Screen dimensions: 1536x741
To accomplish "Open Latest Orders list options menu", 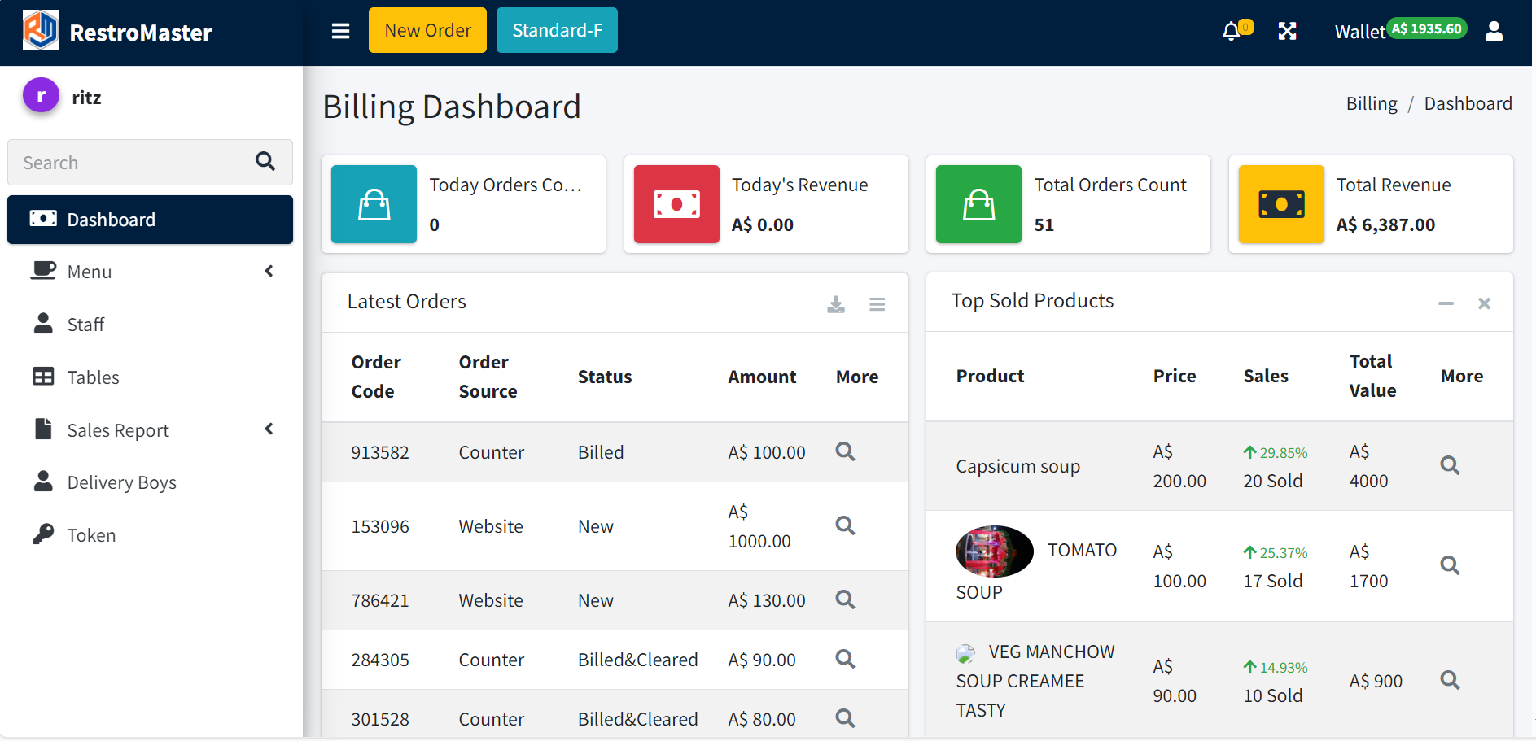I will (x=877, y=304).
